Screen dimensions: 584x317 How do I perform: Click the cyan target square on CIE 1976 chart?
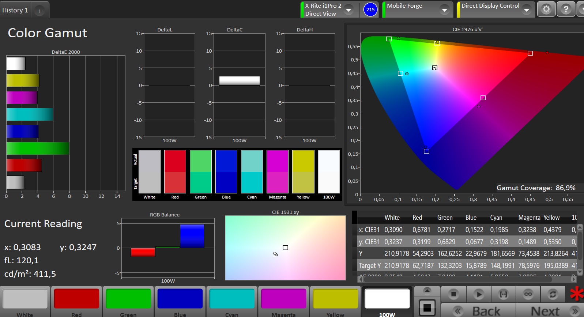(400, 73)
